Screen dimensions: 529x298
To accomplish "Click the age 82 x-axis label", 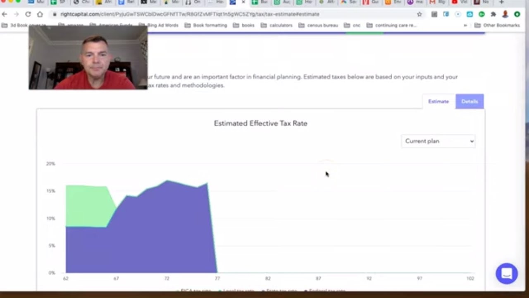I will [x=268, y=279].
